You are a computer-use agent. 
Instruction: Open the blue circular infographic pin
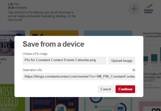click(x=108, y=104)
